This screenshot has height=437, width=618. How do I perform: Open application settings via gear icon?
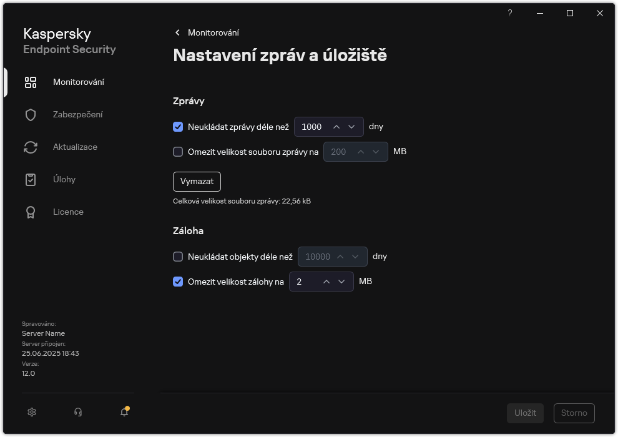point(31,412)
